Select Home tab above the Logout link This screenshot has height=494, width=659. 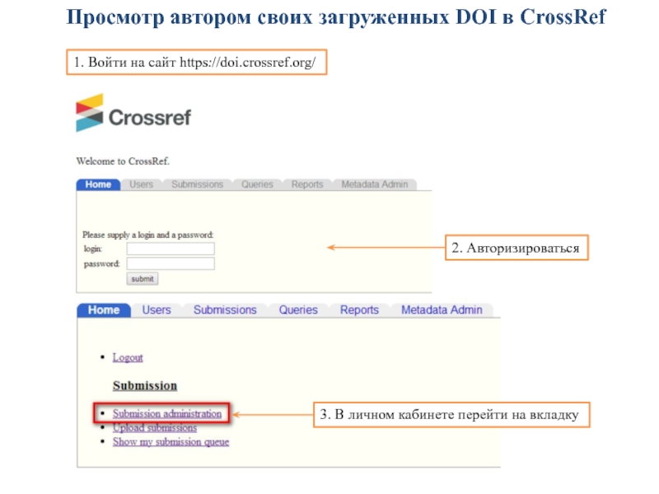point(104,310)
